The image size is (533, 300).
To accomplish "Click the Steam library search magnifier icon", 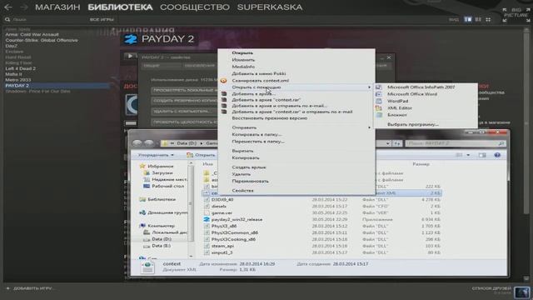I will click(7, 20).
